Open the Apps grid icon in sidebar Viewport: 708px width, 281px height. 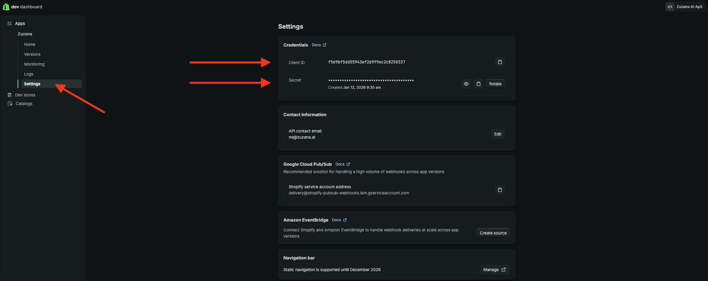coord(10,23)
